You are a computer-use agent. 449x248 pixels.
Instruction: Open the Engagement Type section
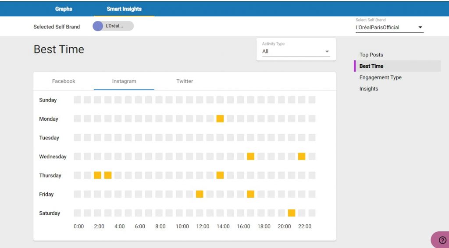(380, 77)
